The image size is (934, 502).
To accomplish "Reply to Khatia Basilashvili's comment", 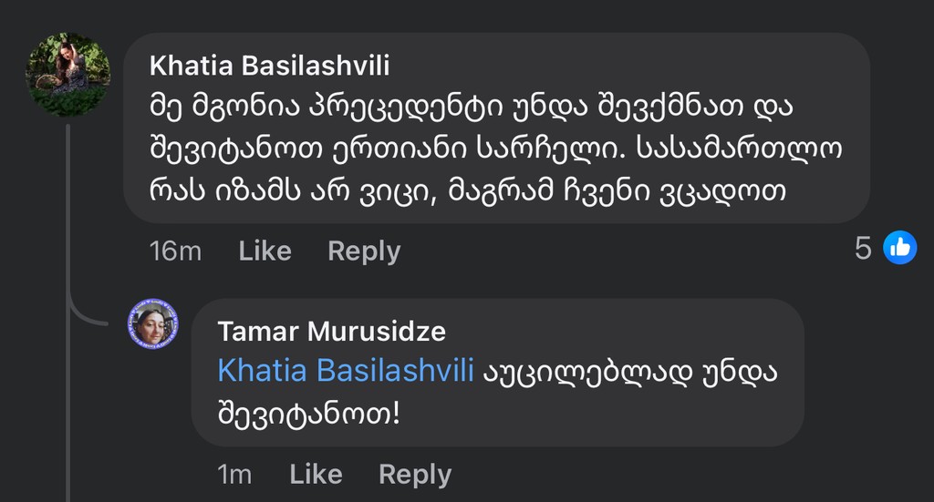I will (x=364, y=251).
